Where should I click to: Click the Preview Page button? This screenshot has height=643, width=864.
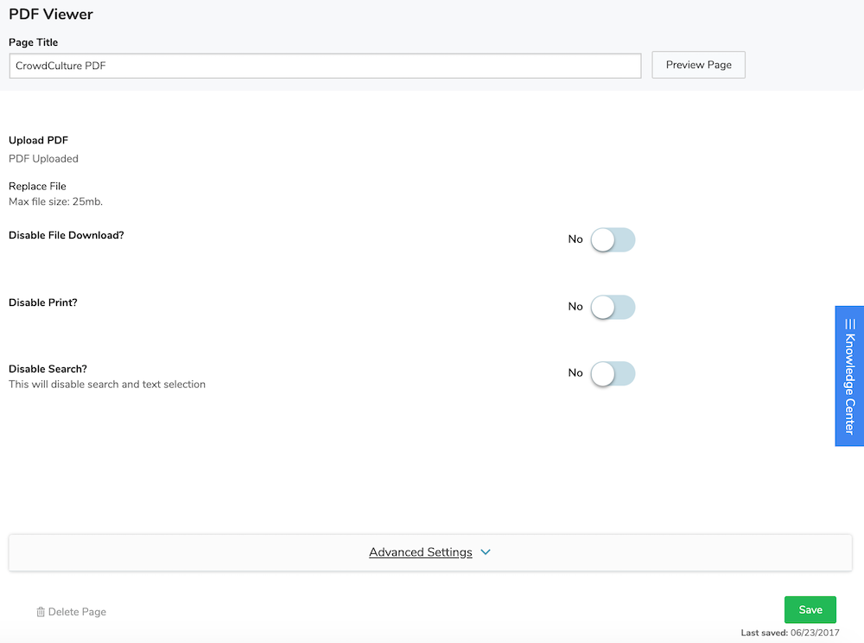699,65
